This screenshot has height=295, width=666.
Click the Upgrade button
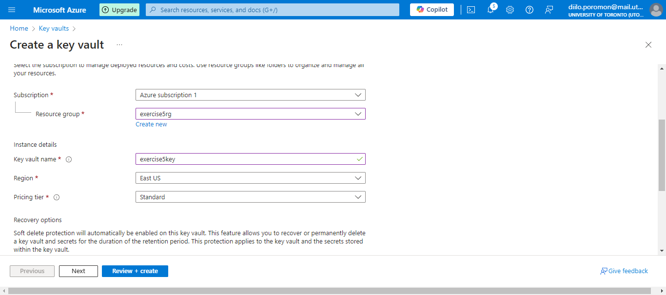click(x=119, y=10)
